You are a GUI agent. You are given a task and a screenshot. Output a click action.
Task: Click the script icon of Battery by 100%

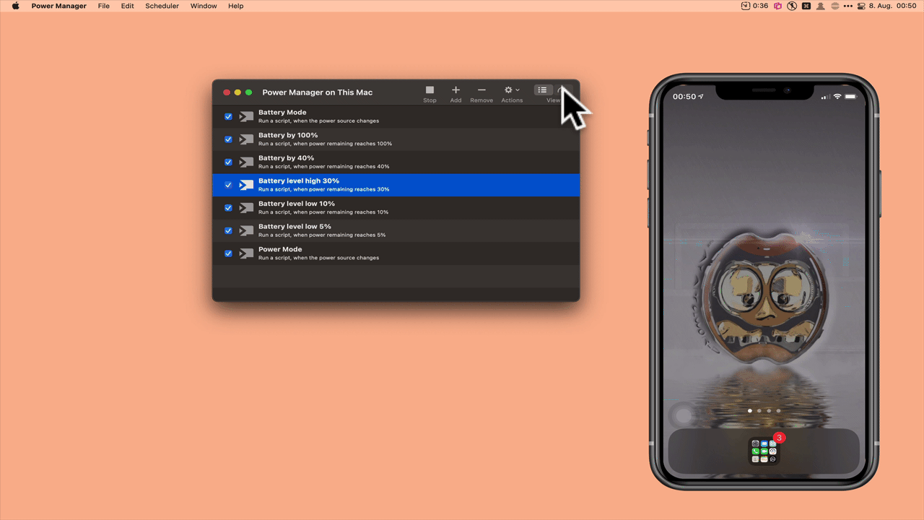click(x=246, y=139)
